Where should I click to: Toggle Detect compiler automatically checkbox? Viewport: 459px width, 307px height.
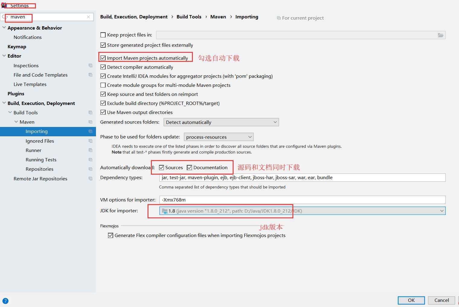pos(103,67)
